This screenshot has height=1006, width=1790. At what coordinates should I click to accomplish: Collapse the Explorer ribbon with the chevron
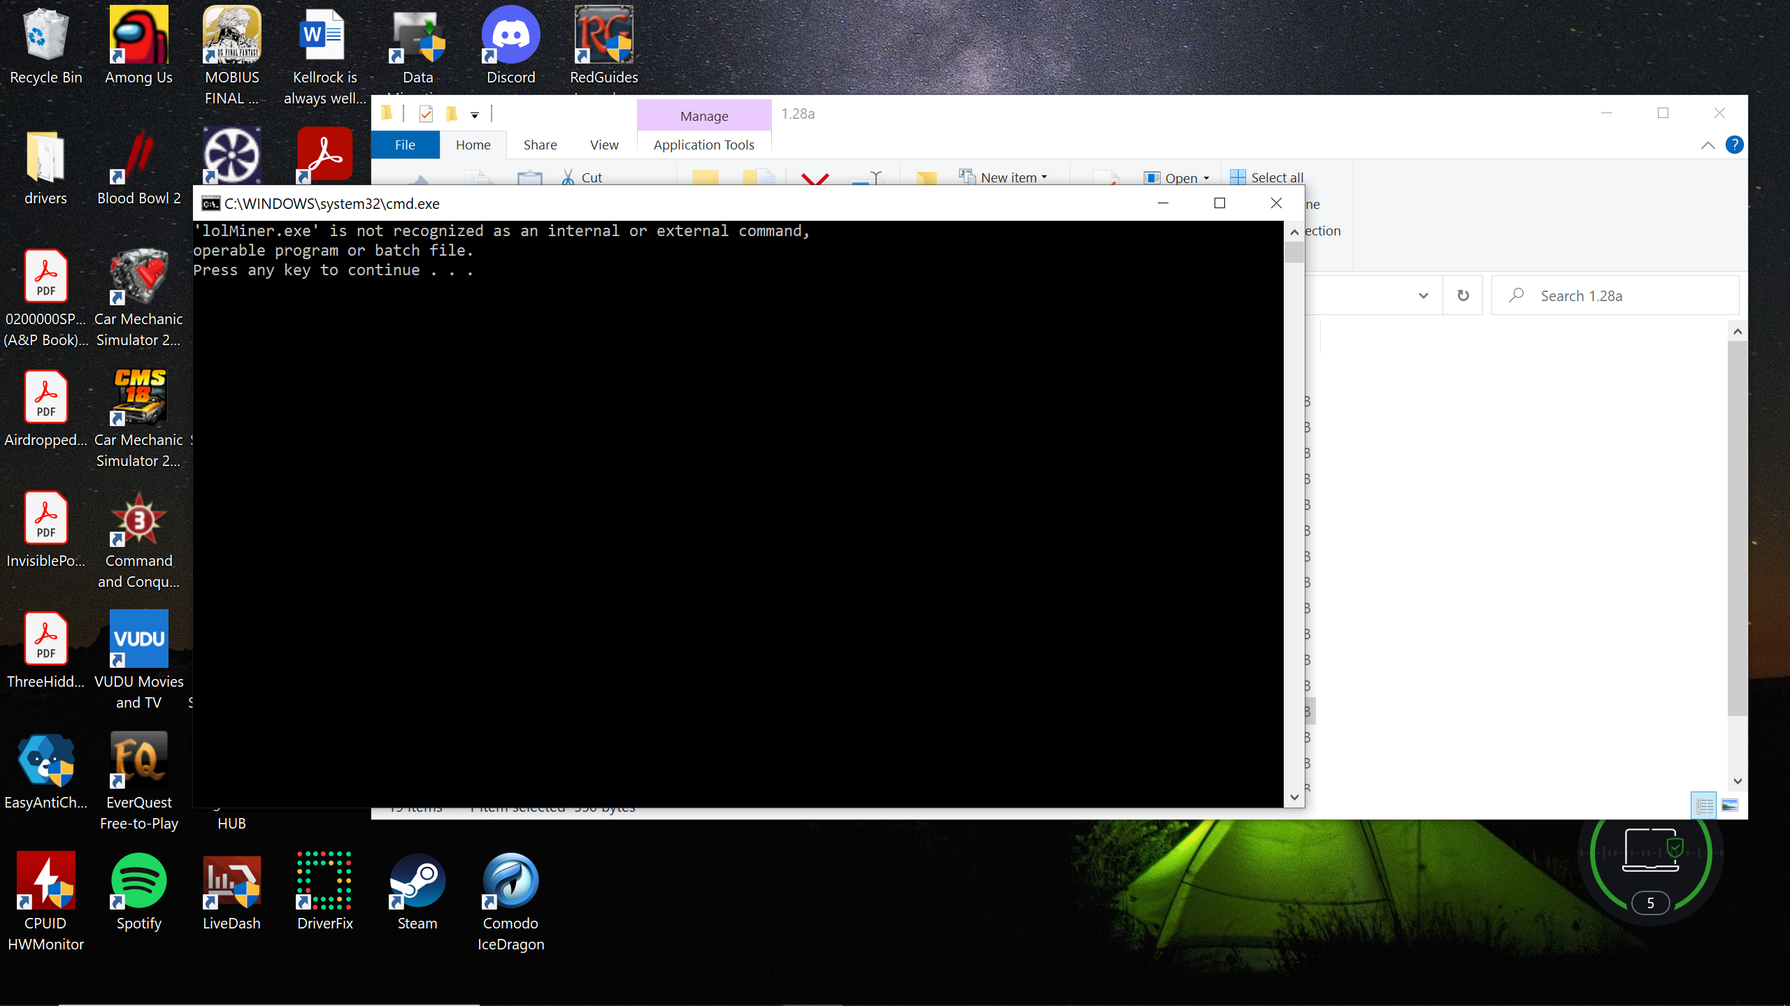tap(1707, 145)
